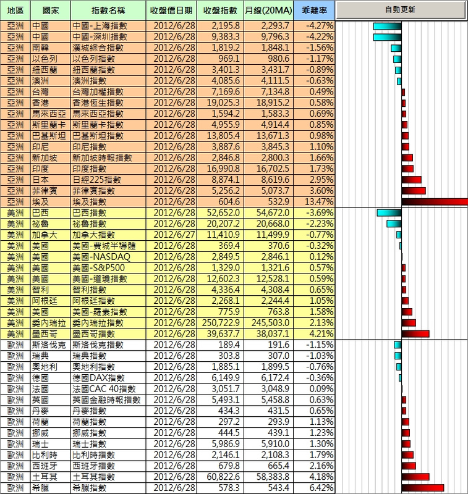This screenshot has width=468, height=494.
Task: Click the 美國-道瓊指數 cell
Action: click(108, 279)
